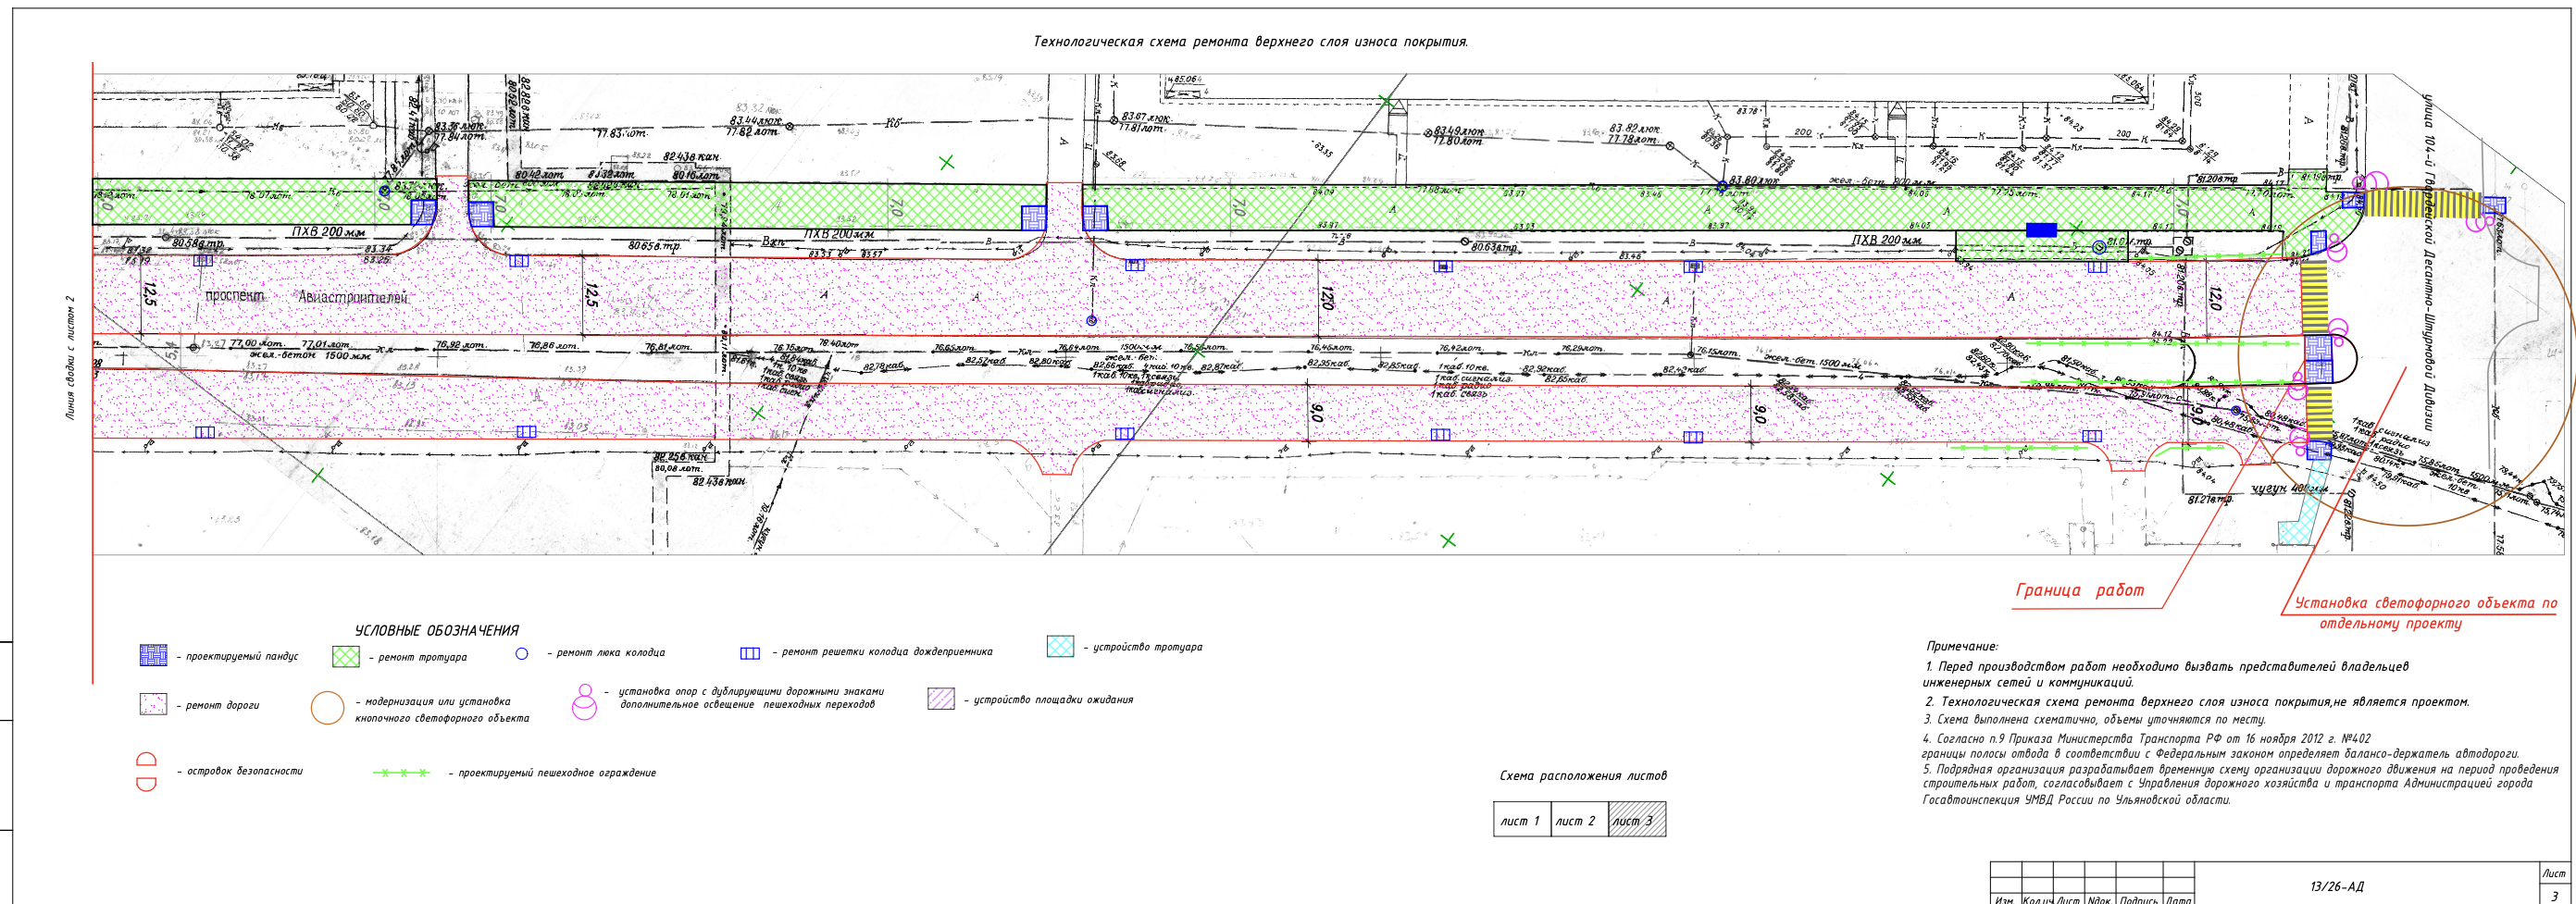Screen dimensions: 2576x904
Task: Click the orange traffic light circle legend symbol
Action: [327, 707]
